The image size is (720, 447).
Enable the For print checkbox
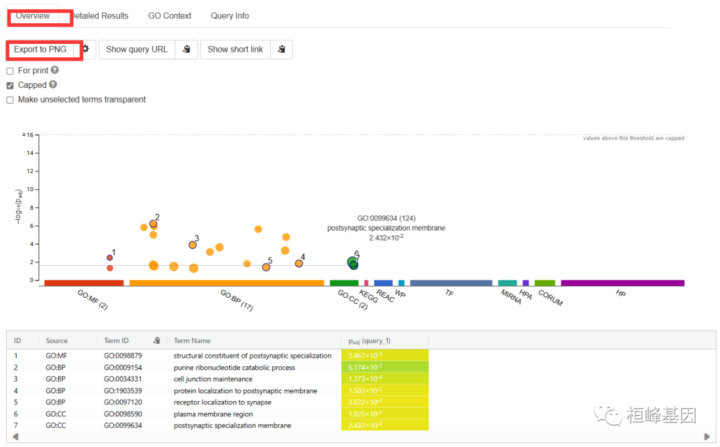[x=10, y=71]
